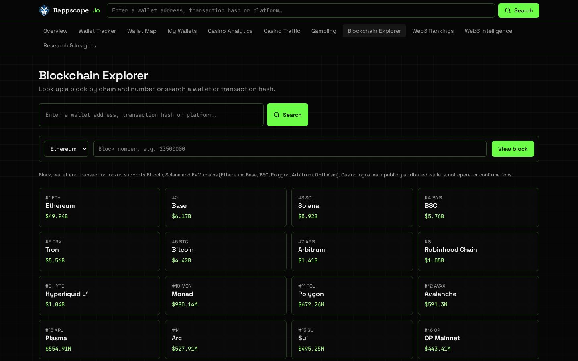Open the Avalanche chain card

coord(478,296)
